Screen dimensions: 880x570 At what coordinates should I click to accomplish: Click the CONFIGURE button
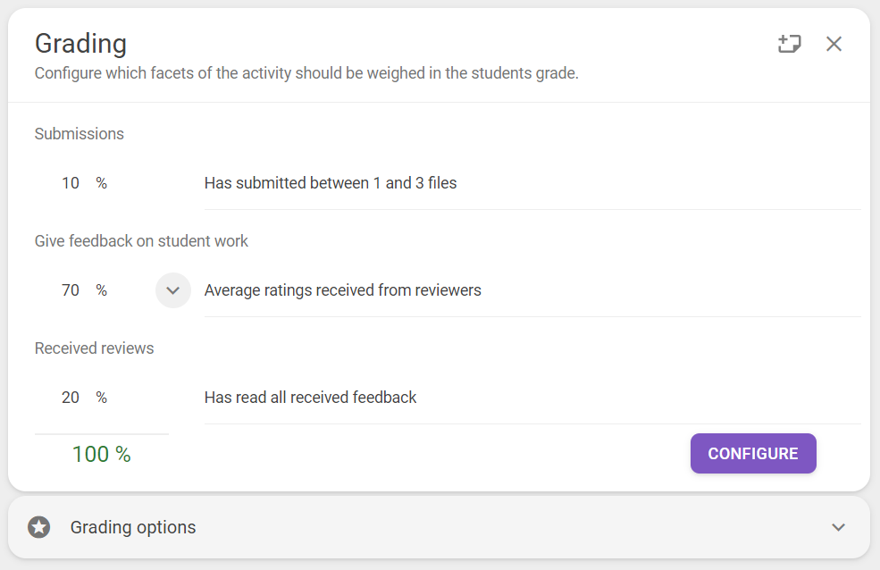tap(753, 453)
